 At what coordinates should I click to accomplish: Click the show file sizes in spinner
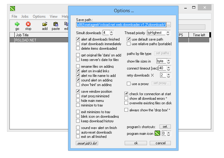tap(168, 61)
